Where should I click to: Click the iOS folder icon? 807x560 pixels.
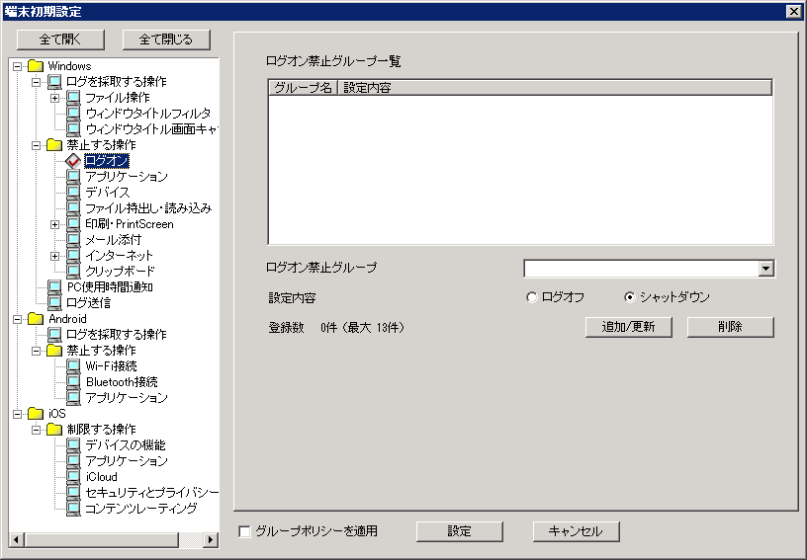point(36,414)
